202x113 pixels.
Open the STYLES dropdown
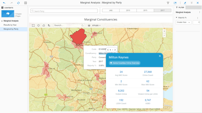(96, 26)
